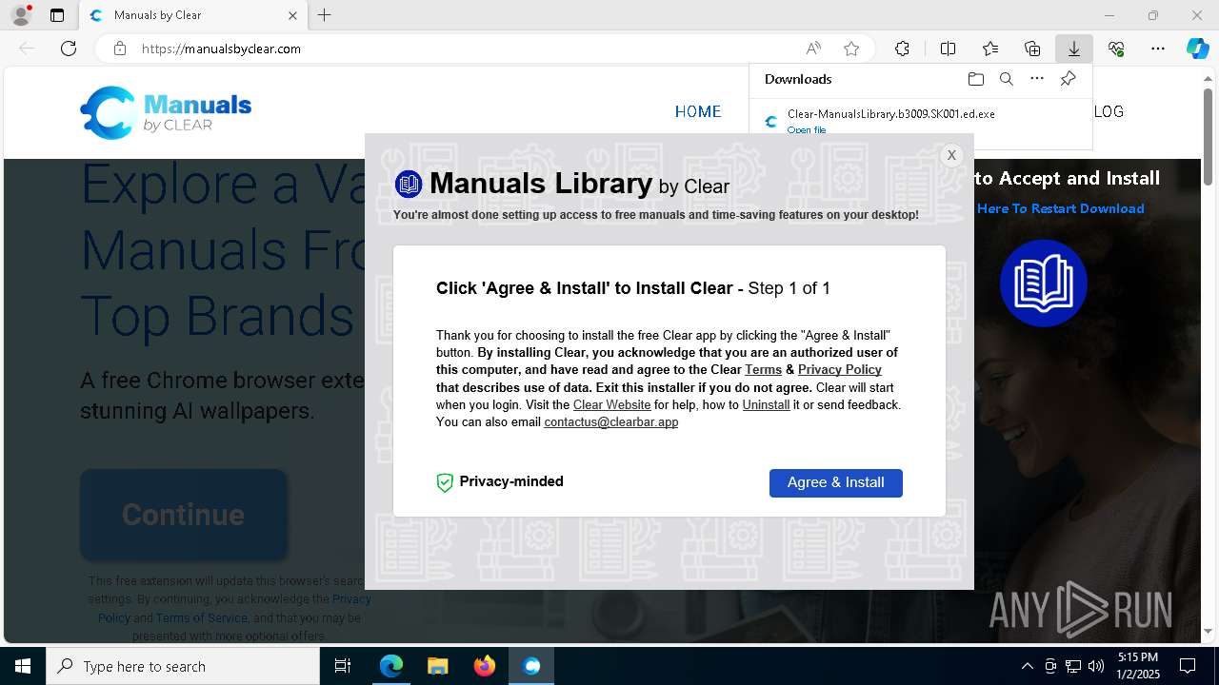
Task: Open the notification center icon
Action: (1188, 666)
